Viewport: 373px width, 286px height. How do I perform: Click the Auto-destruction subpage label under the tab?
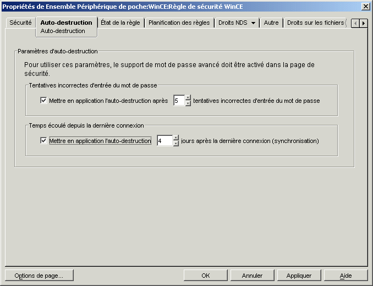coord(63,31)
